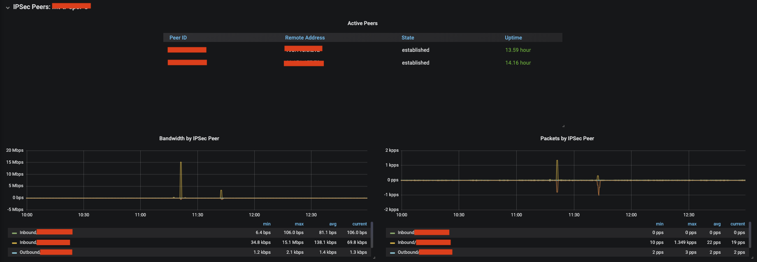Click the 34.8 kbps min value
757x262 pixels.
(261, 243)
